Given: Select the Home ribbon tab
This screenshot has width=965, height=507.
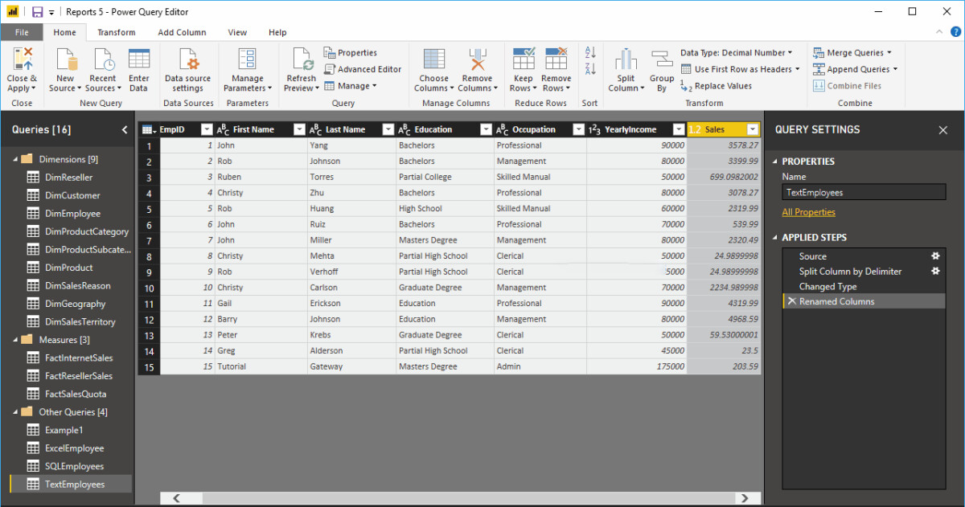Looking at the screenshot, I should 64,32.
